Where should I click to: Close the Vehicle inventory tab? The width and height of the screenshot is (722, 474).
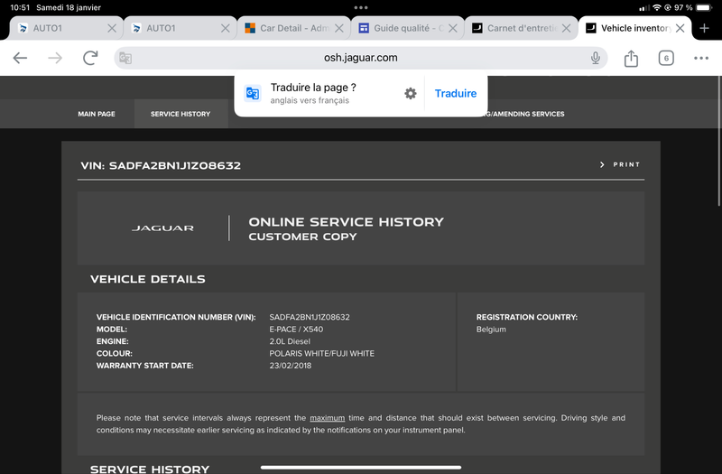680,28
